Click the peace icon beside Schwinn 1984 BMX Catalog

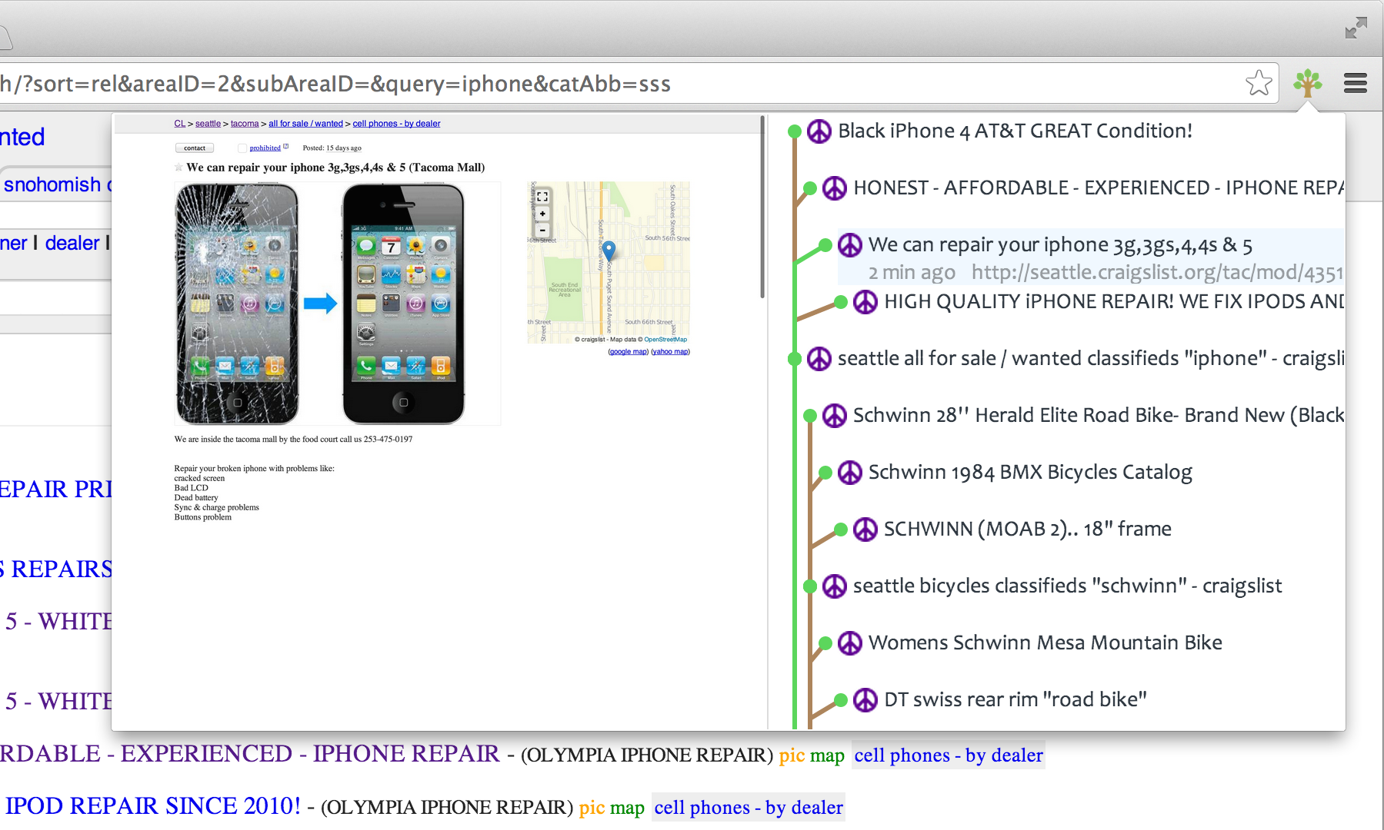pos(849,473)
